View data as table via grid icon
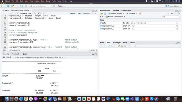Screen dimensions: 182x102 point(177,23)
